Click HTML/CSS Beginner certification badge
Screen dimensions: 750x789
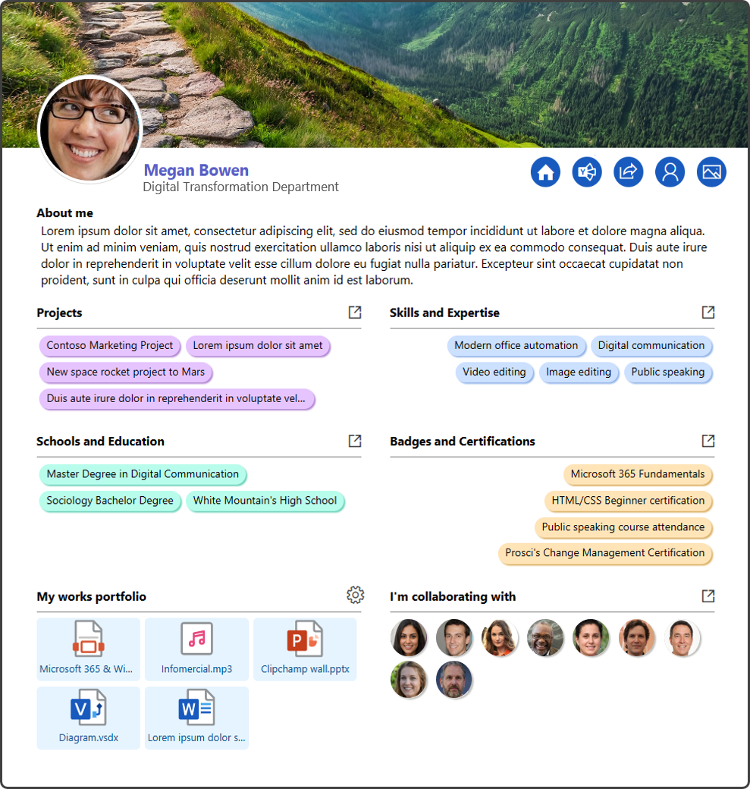point(628,501)
